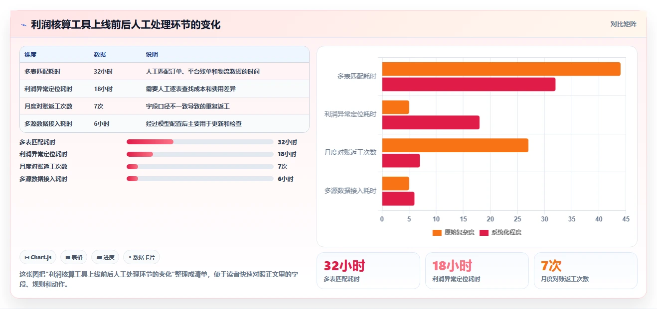Viewport: 657px width, 309px height.
Task: Select the Chart.js tag chip
Action: [x=38, y=257]
